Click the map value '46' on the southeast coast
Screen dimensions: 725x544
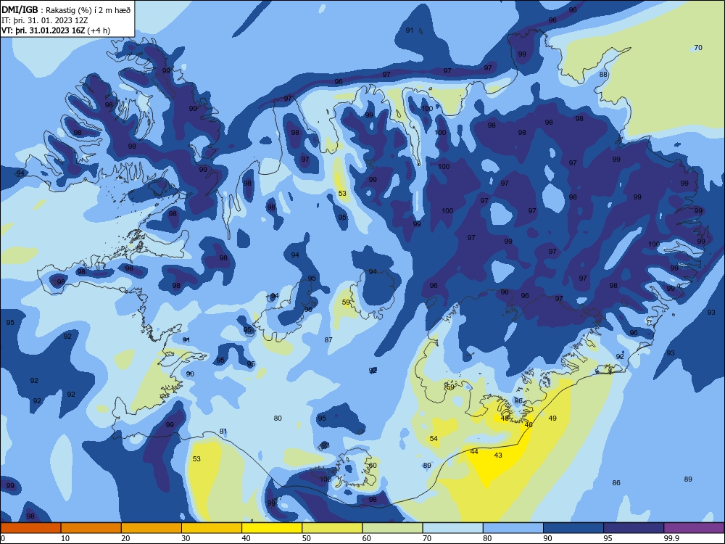pyautogui.click(x=529, y=424)
